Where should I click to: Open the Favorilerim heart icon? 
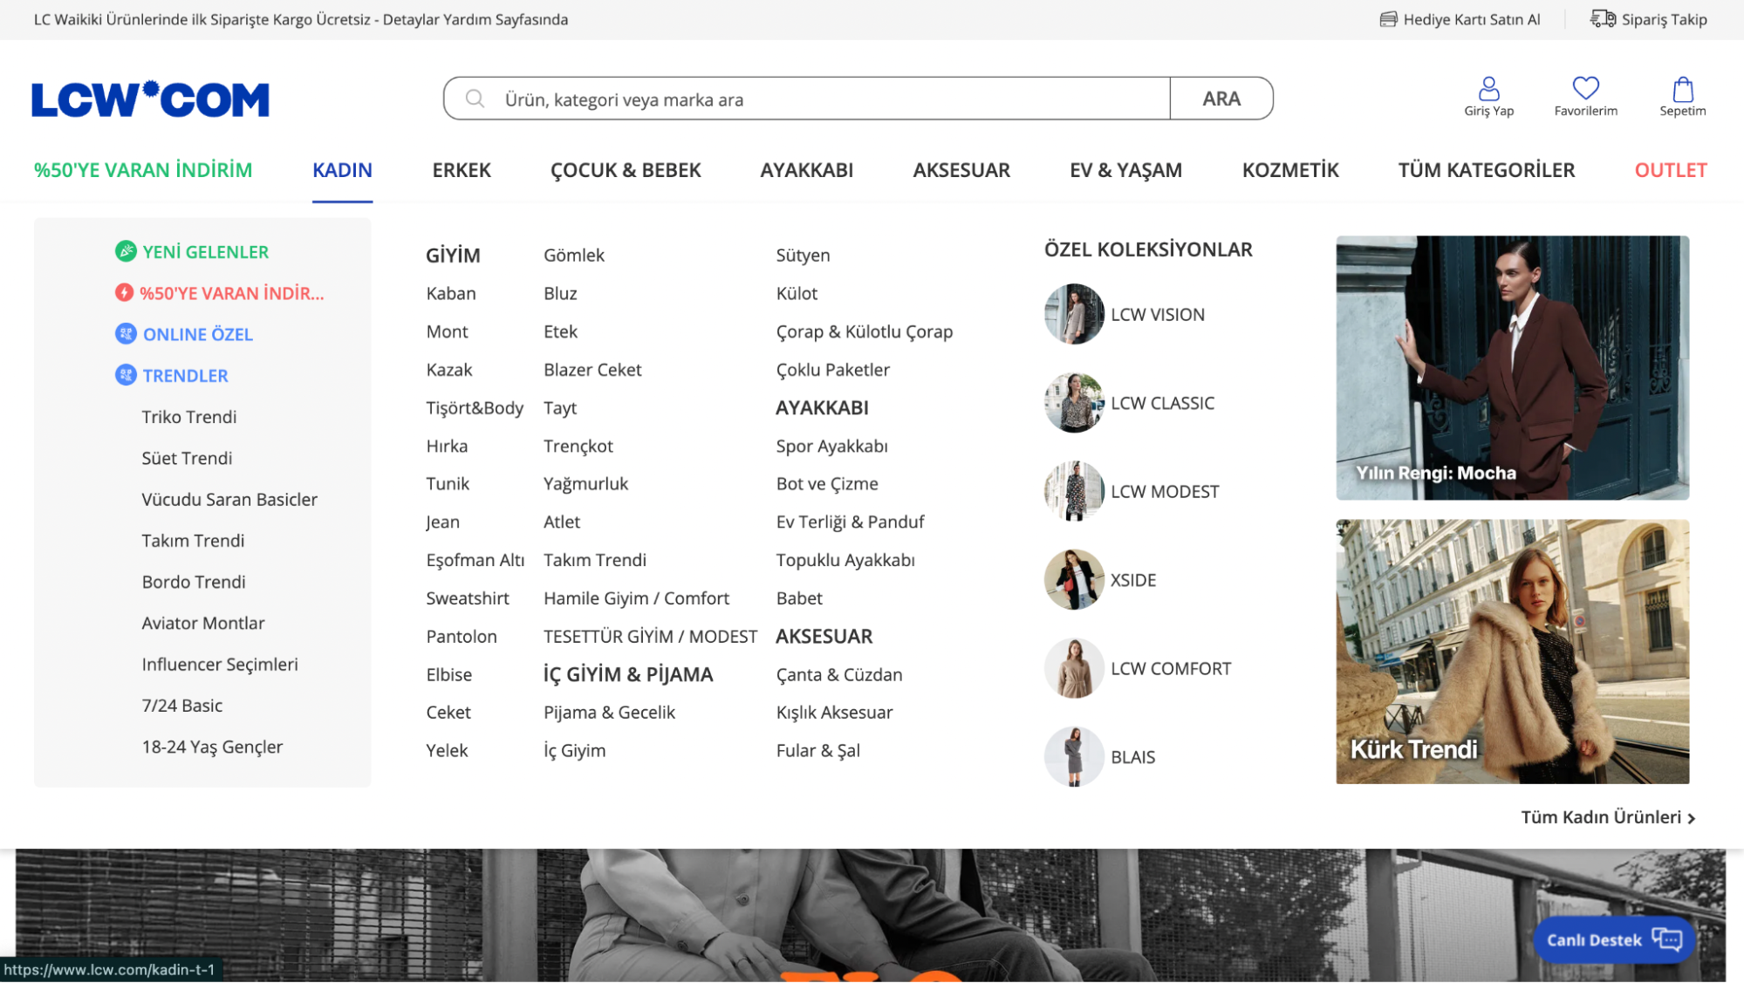point(1585,88)
